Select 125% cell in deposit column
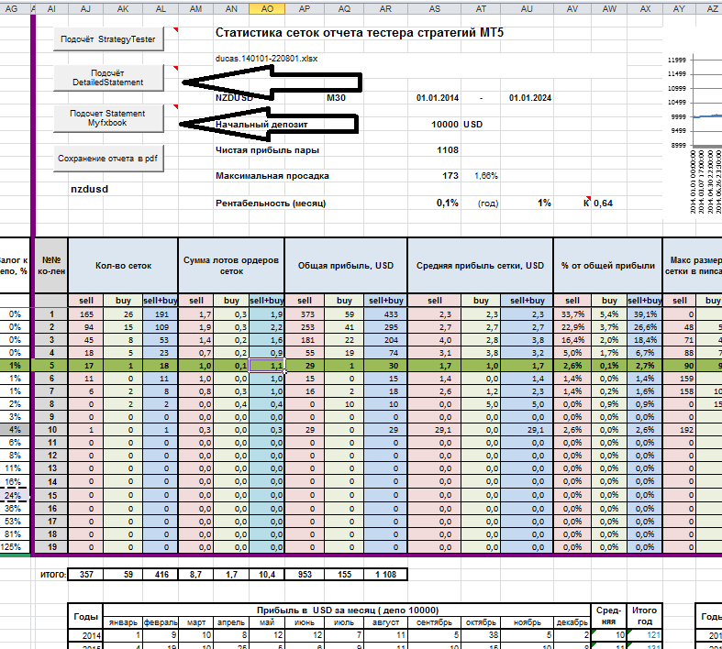Image resolution: width=722 pixels, height=649 pixels. pos(15,547)
